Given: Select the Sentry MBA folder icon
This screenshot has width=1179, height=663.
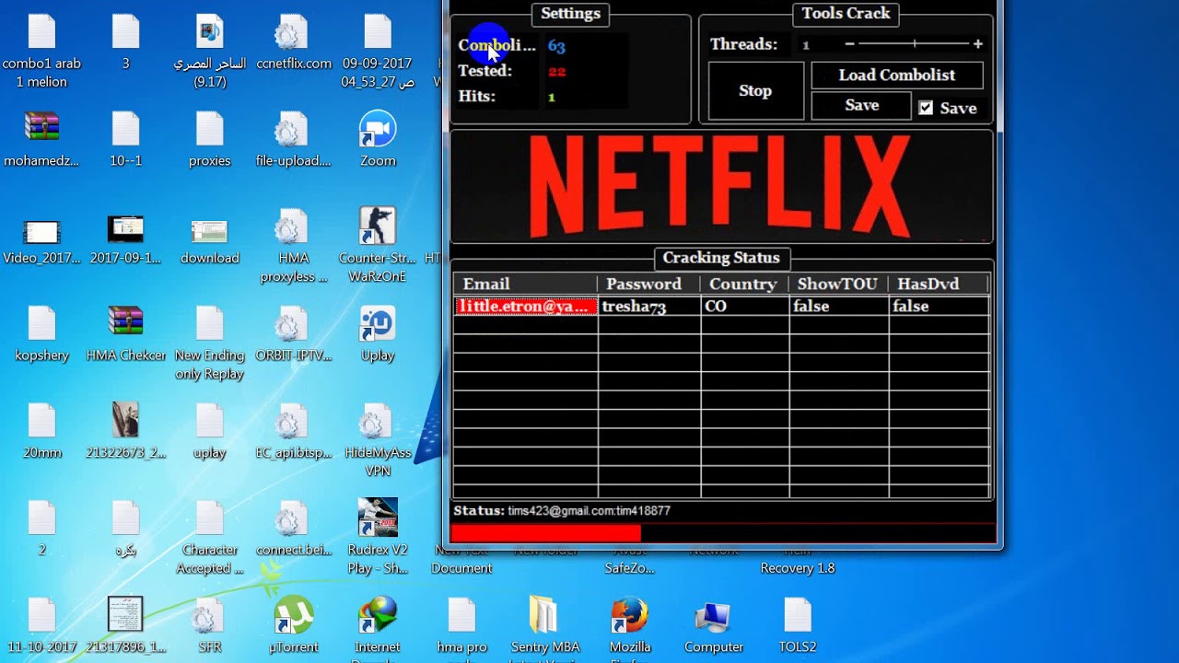Looking at the screenshot, I should pyautogui.click(x=545, y=628).
